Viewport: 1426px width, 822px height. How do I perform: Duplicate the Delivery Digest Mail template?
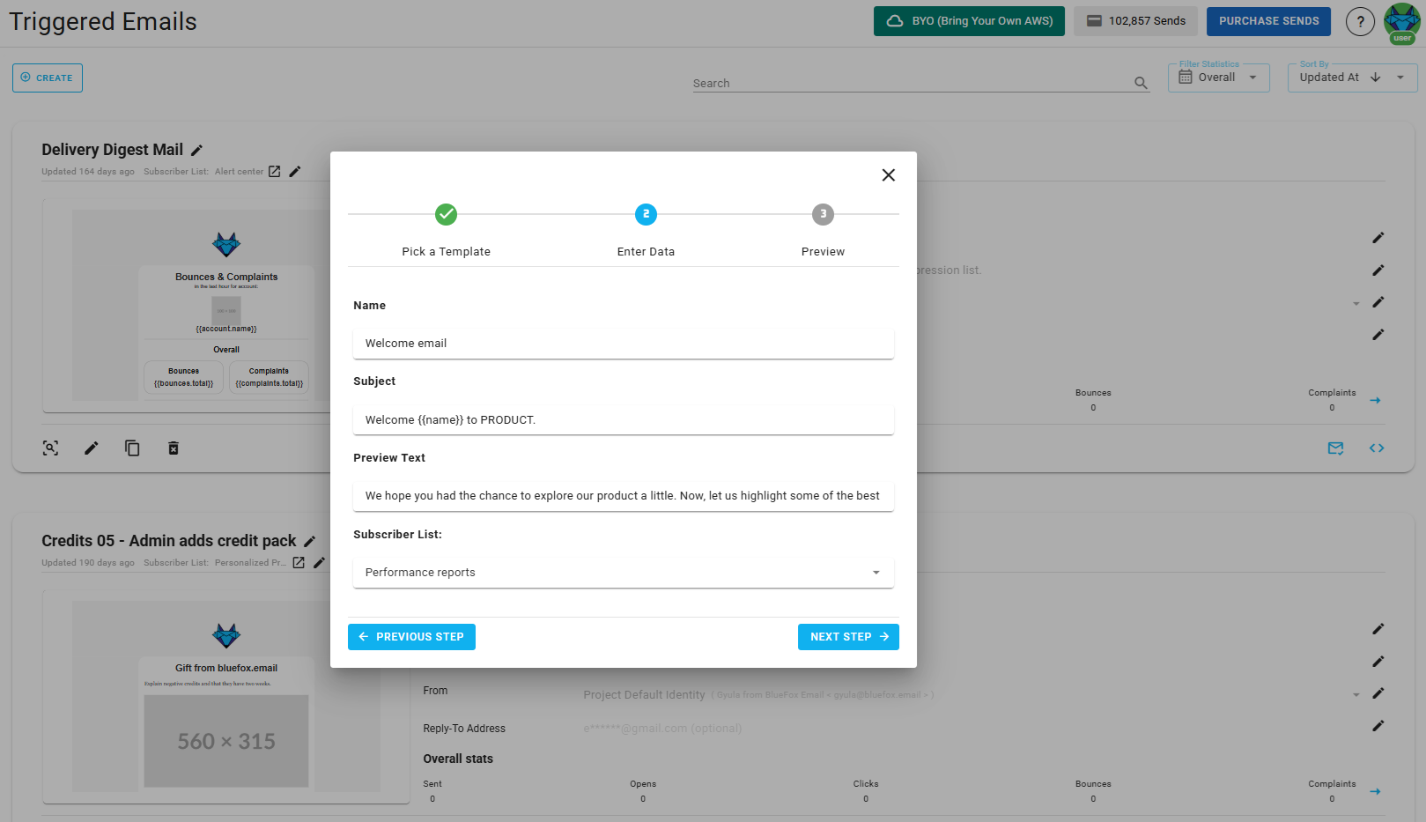click(x=132, y=448)
